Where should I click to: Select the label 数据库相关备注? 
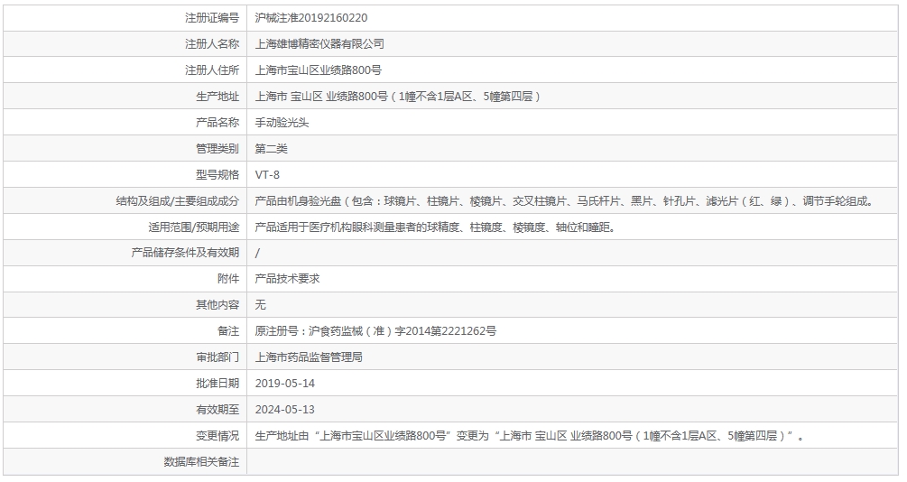point(201,462)
